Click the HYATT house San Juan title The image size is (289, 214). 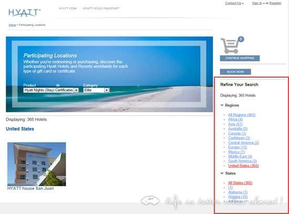[30, 188]
